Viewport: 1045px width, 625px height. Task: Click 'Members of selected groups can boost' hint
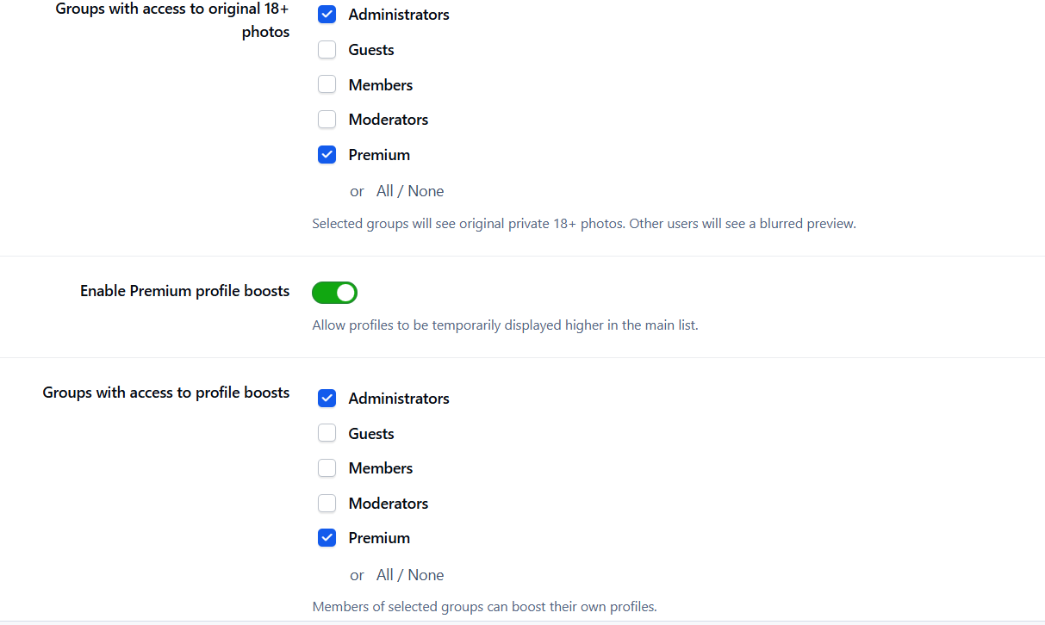click(484, 607)
